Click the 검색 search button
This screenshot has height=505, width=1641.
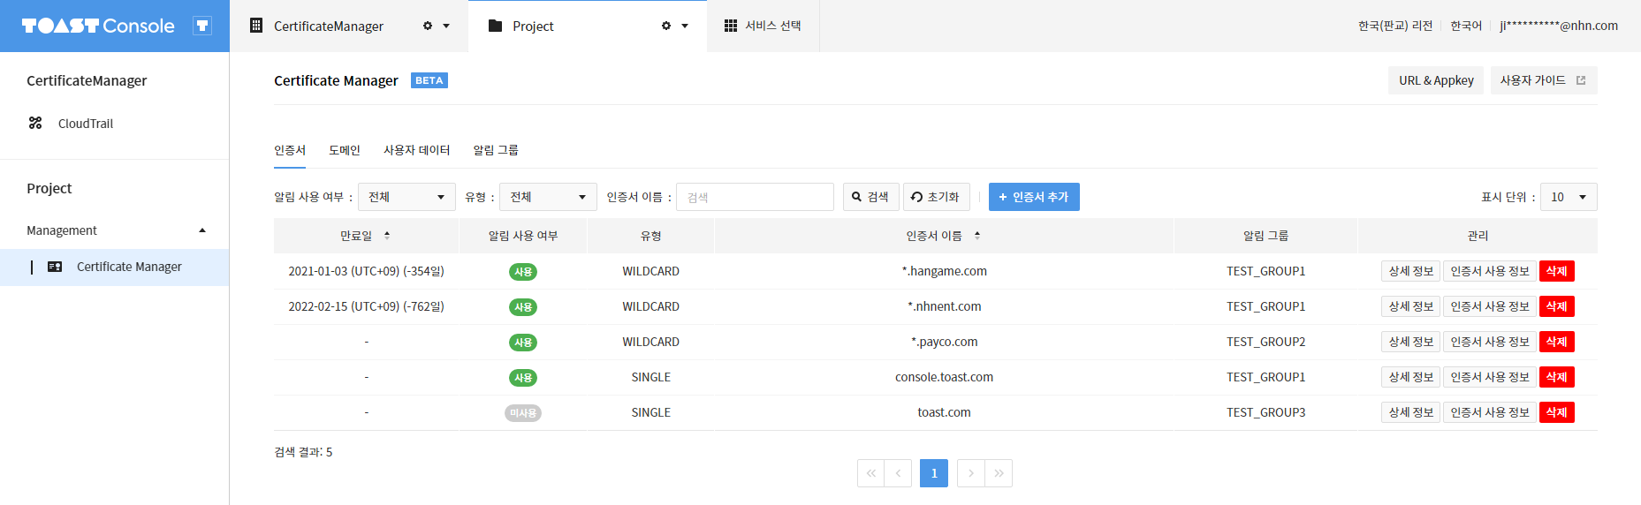[x=871, y=197]
